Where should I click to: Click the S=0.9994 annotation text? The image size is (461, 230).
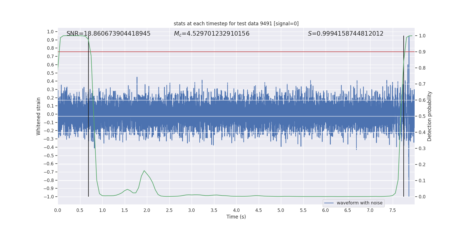[345, 34]
